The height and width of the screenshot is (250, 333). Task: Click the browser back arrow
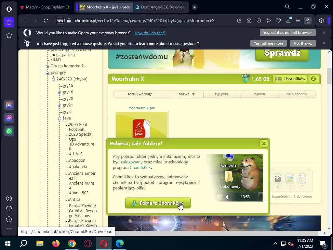[24, 21]
